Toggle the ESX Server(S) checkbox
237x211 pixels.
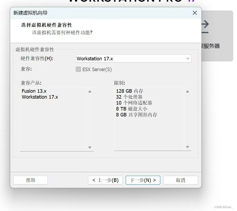pyautogui.click(x=78, y=70)
